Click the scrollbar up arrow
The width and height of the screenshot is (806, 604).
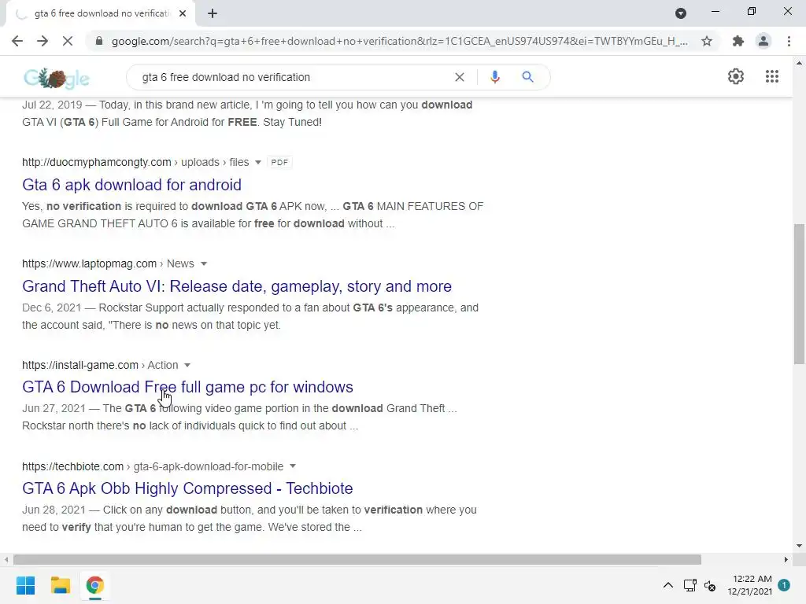[800, 63]
